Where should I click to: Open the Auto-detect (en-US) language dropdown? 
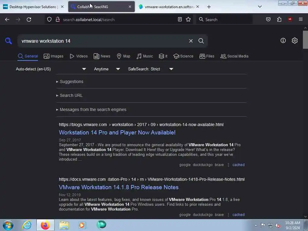tap(51, 69)
